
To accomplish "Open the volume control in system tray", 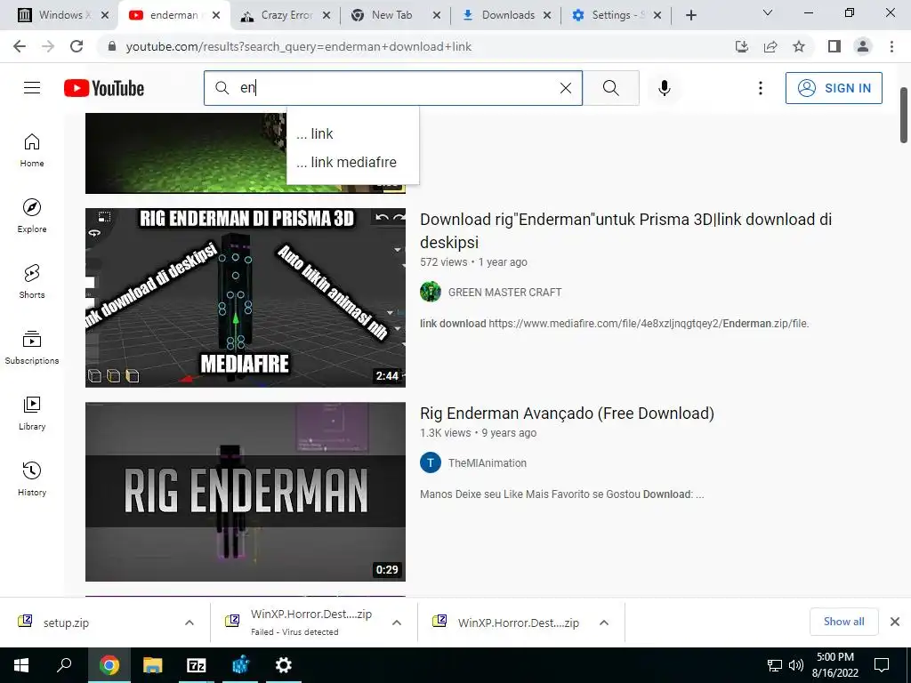I will tap(796, 665).
